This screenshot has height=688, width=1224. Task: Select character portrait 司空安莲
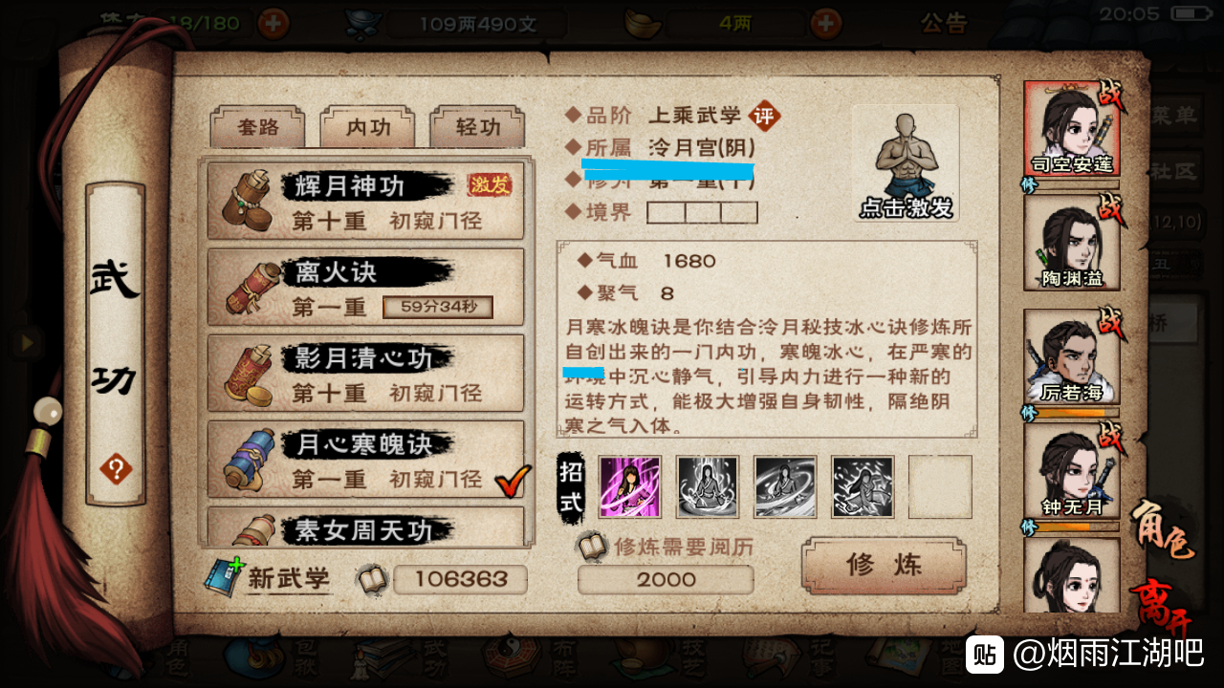1071,129
